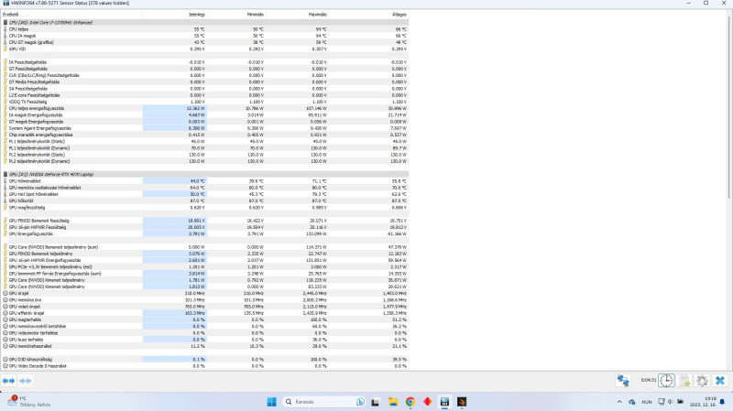
Task: Select the CPU IA magok row
Action: click(x=204, y=36)
